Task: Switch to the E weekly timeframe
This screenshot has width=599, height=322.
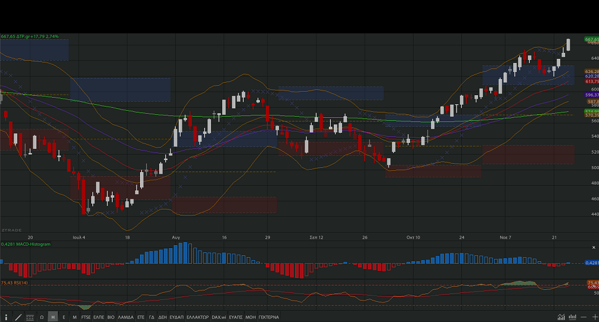Action: (64, 317)
